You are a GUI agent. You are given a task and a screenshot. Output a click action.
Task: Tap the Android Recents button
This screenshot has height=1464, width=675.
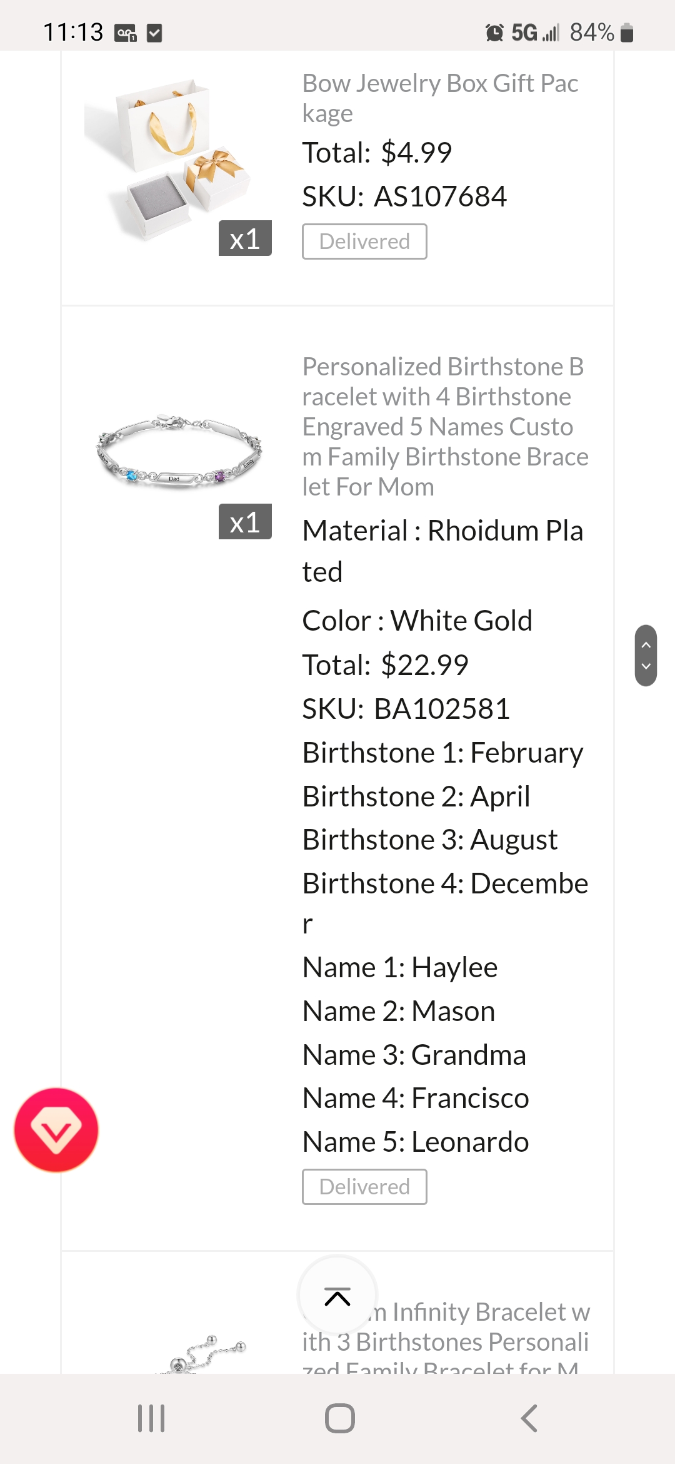[x=150, y=1418]
